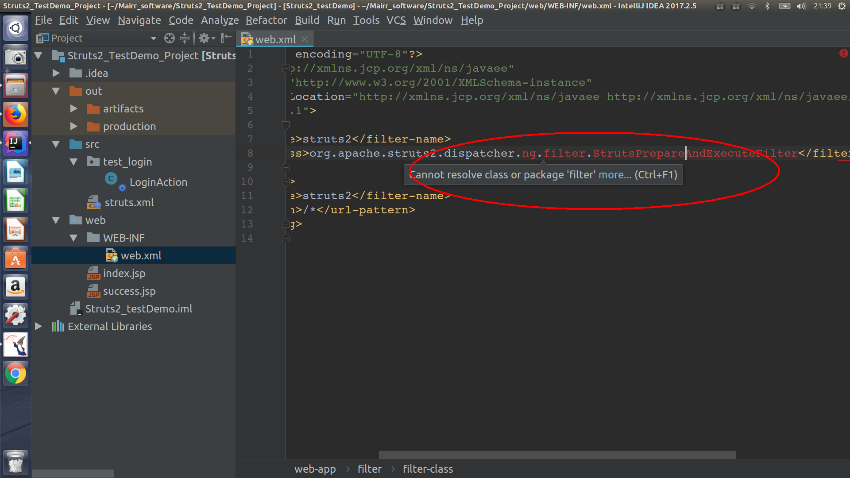Open Amazon launcher in dock
The width and height of the screenshot is (850, 478).
tap(15, 287)
